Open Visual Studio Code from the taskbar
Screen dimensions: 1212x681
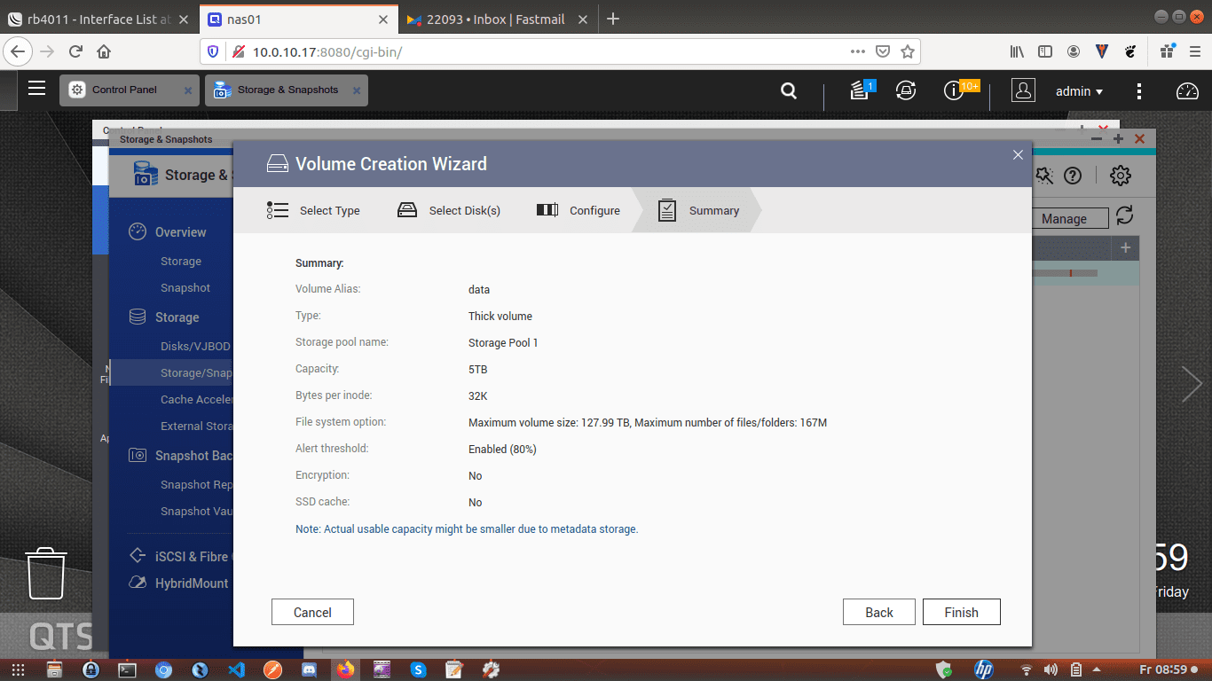[x=235, y=669]
